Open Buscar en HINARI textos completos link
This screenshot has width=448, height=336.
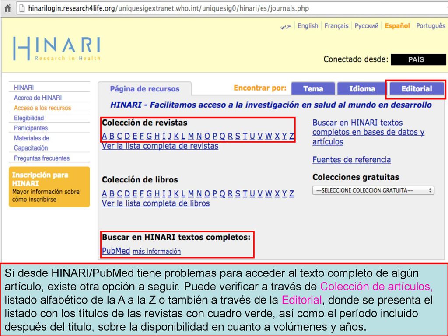coord(368,132)
